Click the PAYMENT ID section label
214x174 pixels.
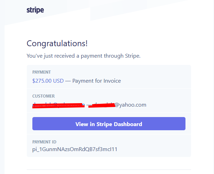coord(44,142)
